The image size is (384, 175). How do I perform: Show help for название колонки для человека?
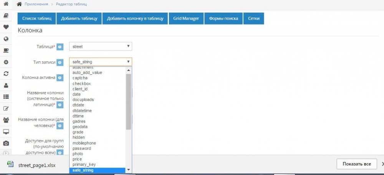[60, 126]
